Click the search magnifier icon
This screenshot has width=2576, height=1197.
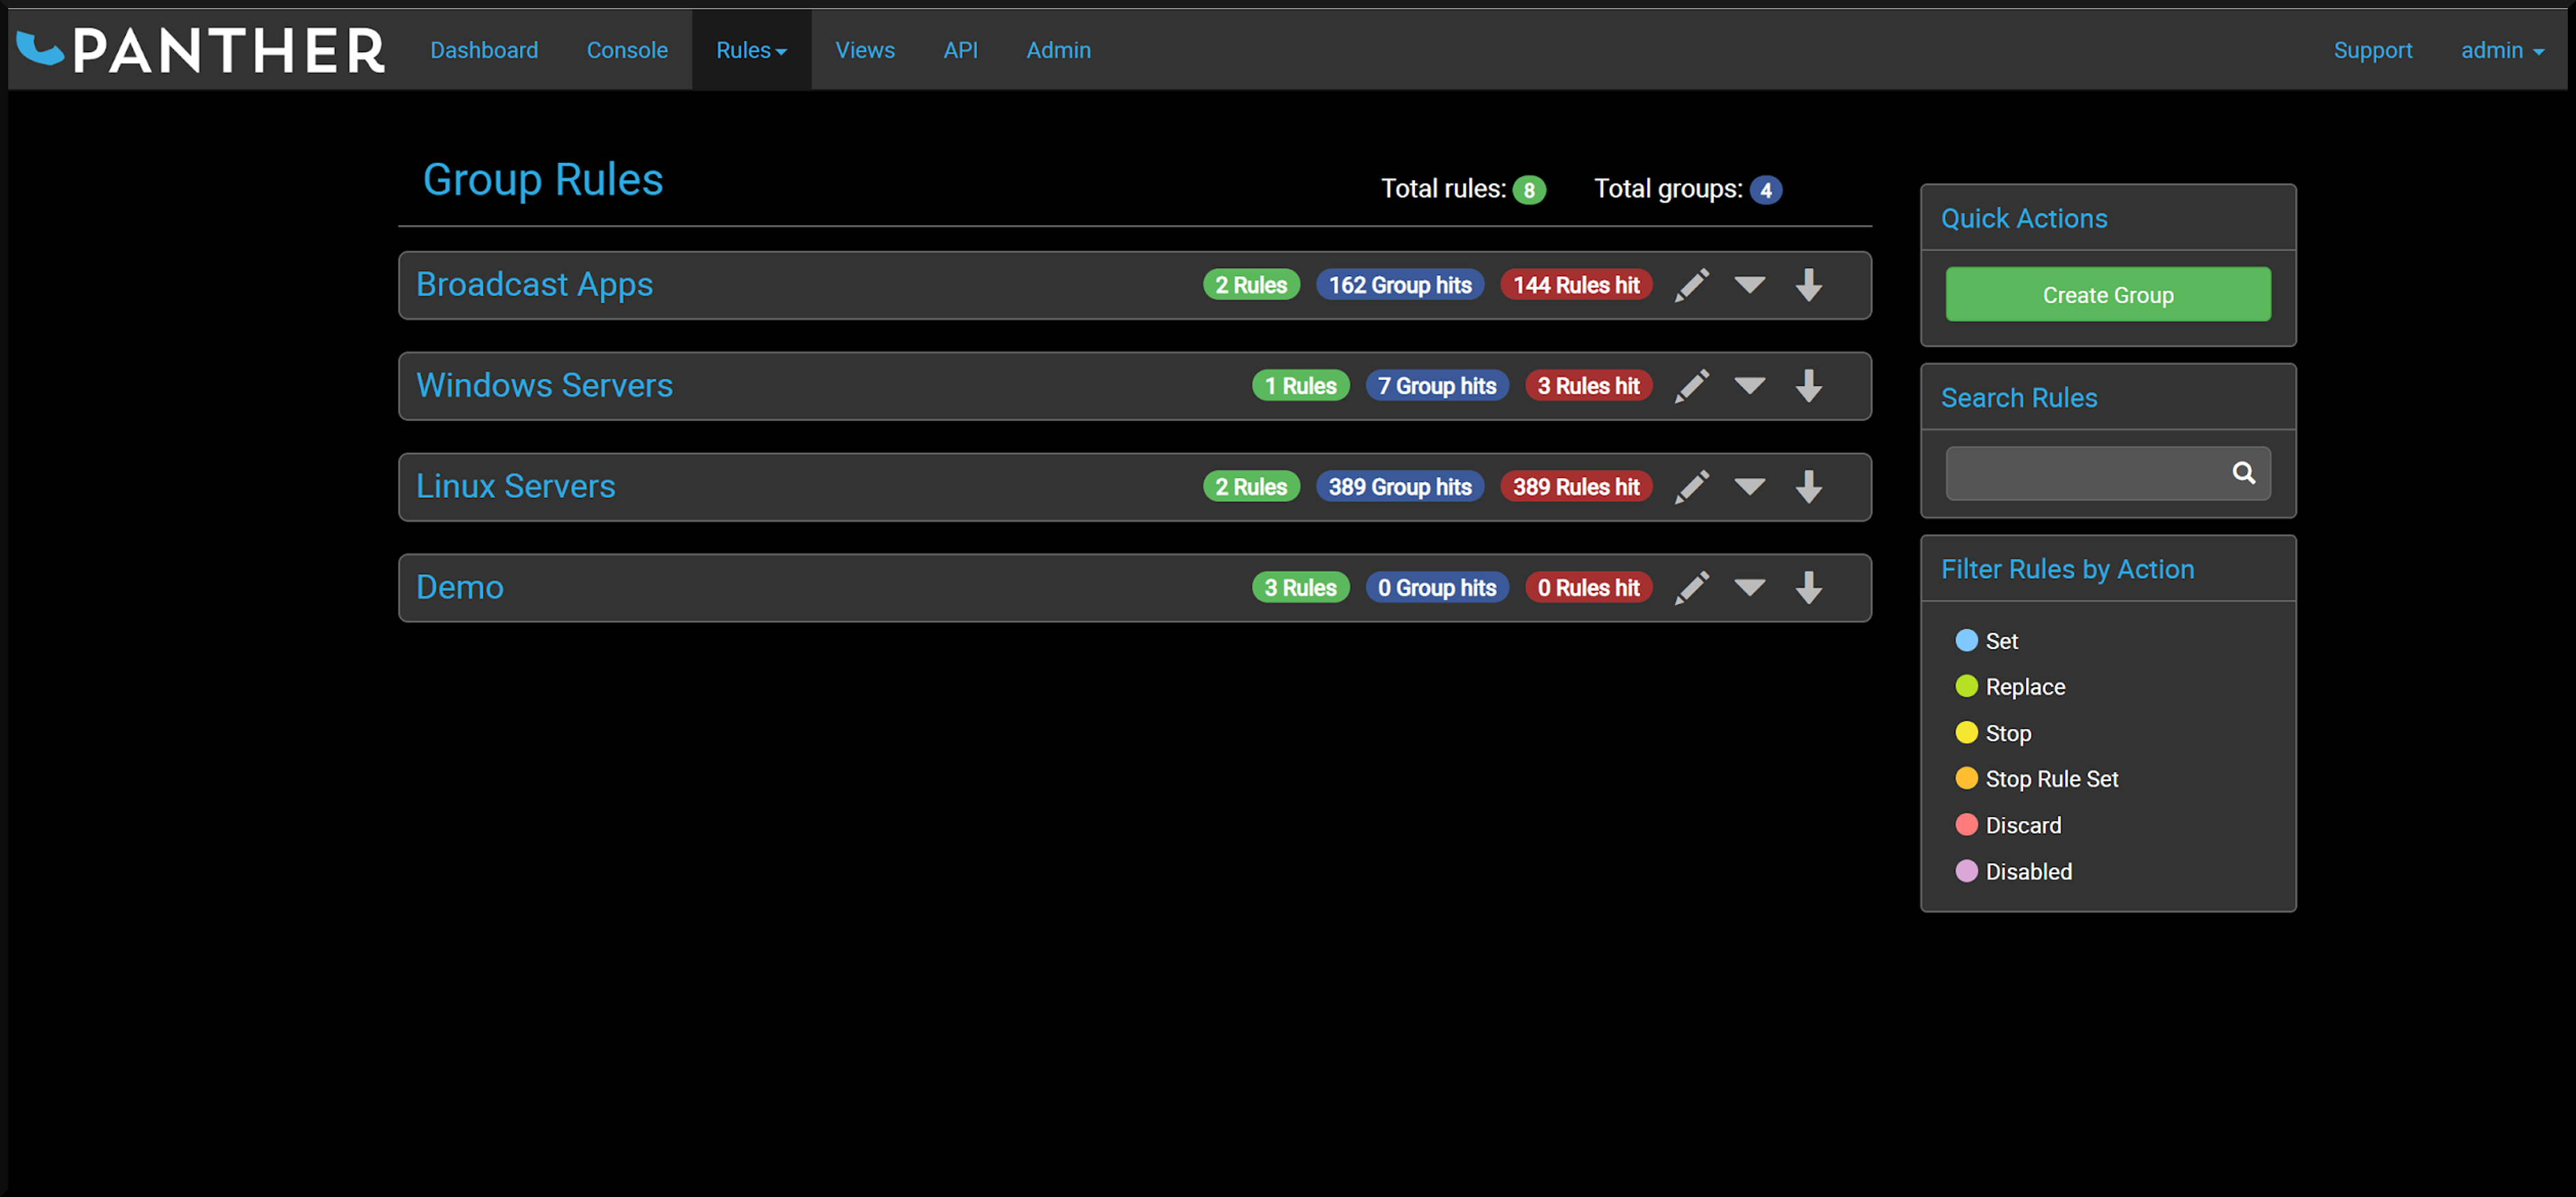(x=2243, y=473)
